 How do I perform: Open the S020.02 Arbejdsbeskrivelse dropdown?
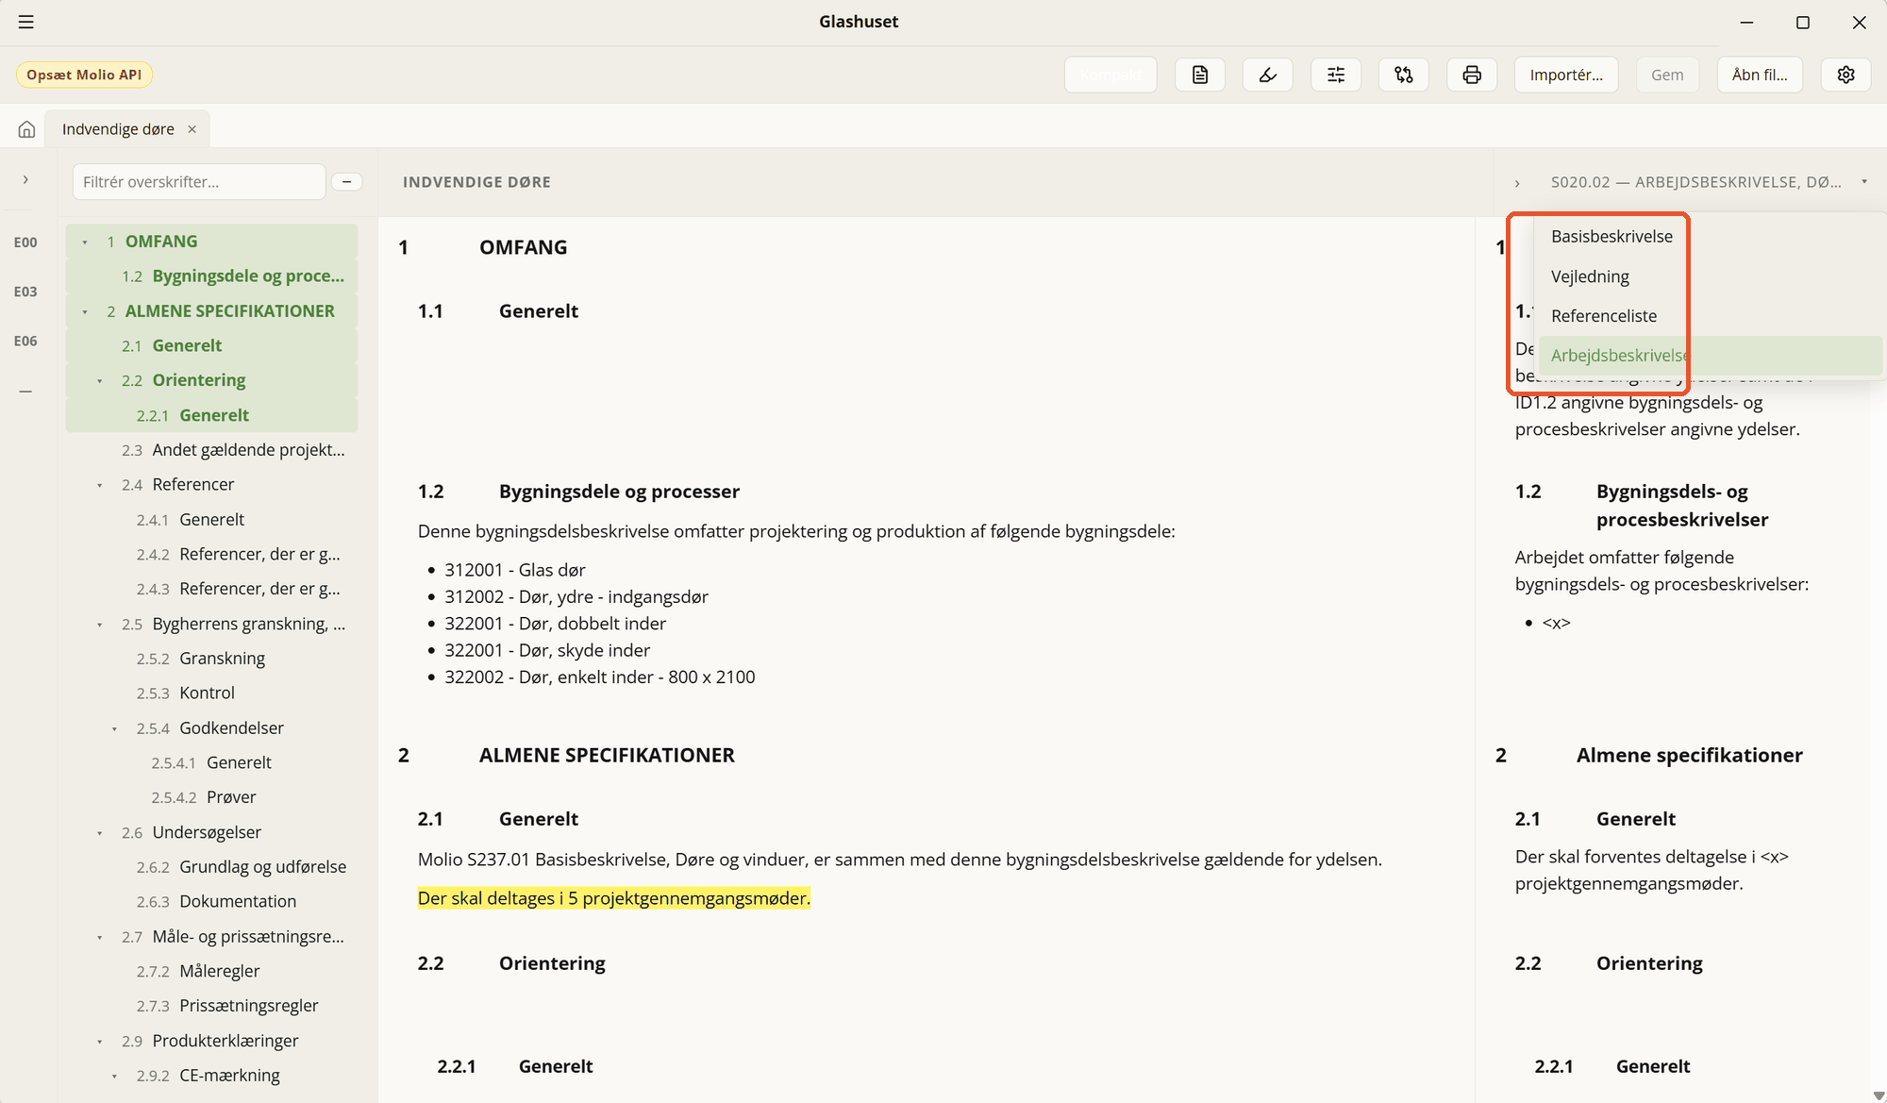[x=1708, y=182]
